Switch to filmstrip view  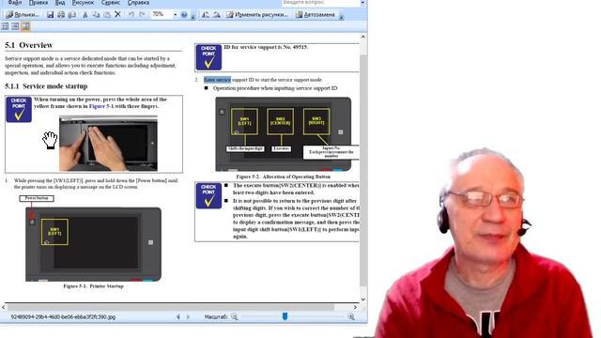15,26
